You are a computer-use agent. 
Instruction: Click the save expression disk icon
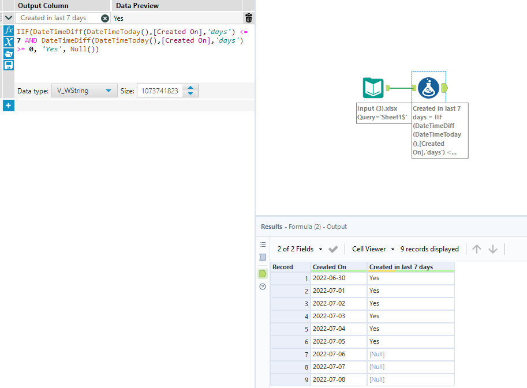point(9,65)
